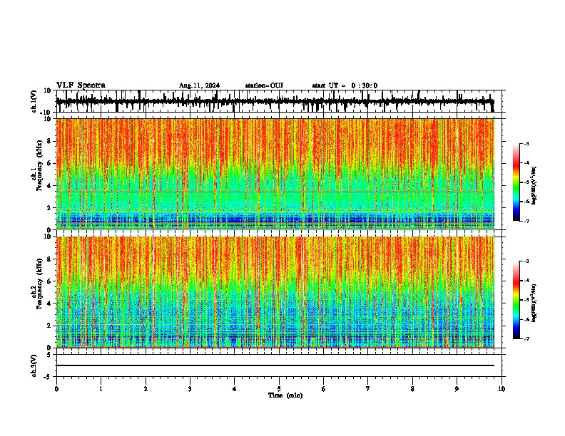Click the "-3" value on ch.1 color bar
The image size is (565, 436).
coord(526,144)
